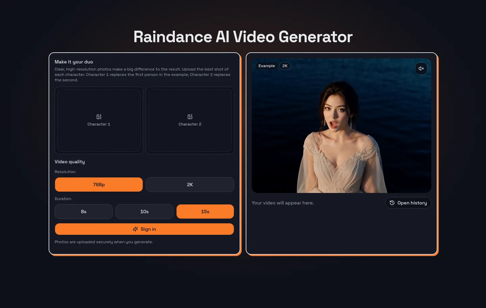Click the Raindance AI Video Generator heading
The image size is (486, 308).
click(x=243, y=37)
